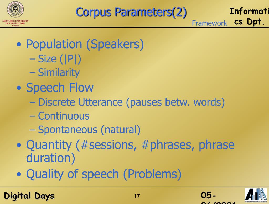269x204 pixels.
Task: Select the Size (|P|) sub-item
Action: [59, 59]
